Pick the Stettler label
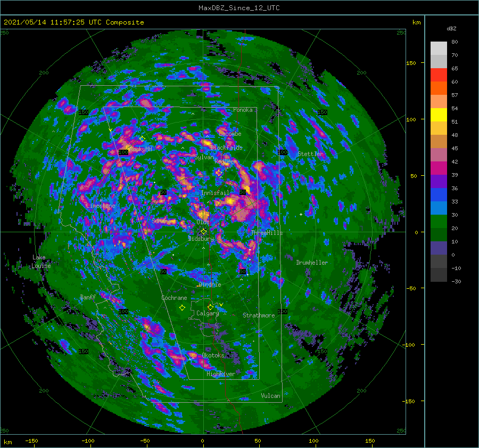Viewport: 479px width, 448px height. 310,154
